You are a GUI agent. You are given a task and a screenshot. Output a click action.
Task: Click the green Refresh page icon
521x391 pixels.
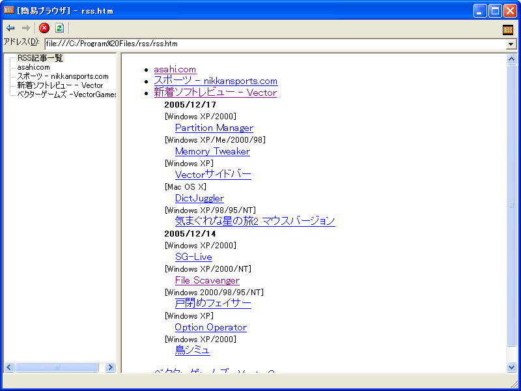coord(59,28)
